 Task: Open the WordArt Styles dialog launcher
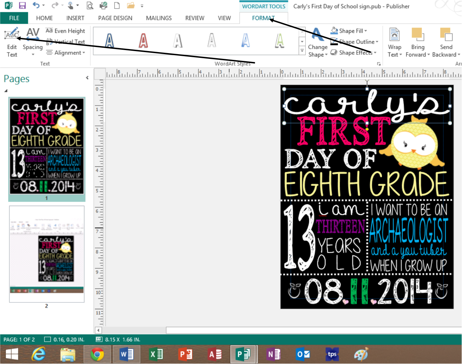tap(379, 64)
